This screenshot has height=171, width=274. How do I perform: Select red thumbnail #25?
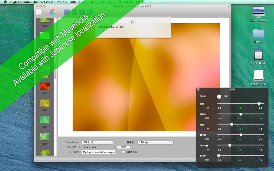[x=45, y=86]
